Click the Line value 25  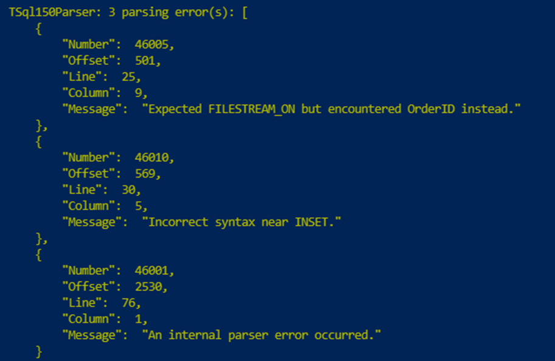click(x=128, y=77)
